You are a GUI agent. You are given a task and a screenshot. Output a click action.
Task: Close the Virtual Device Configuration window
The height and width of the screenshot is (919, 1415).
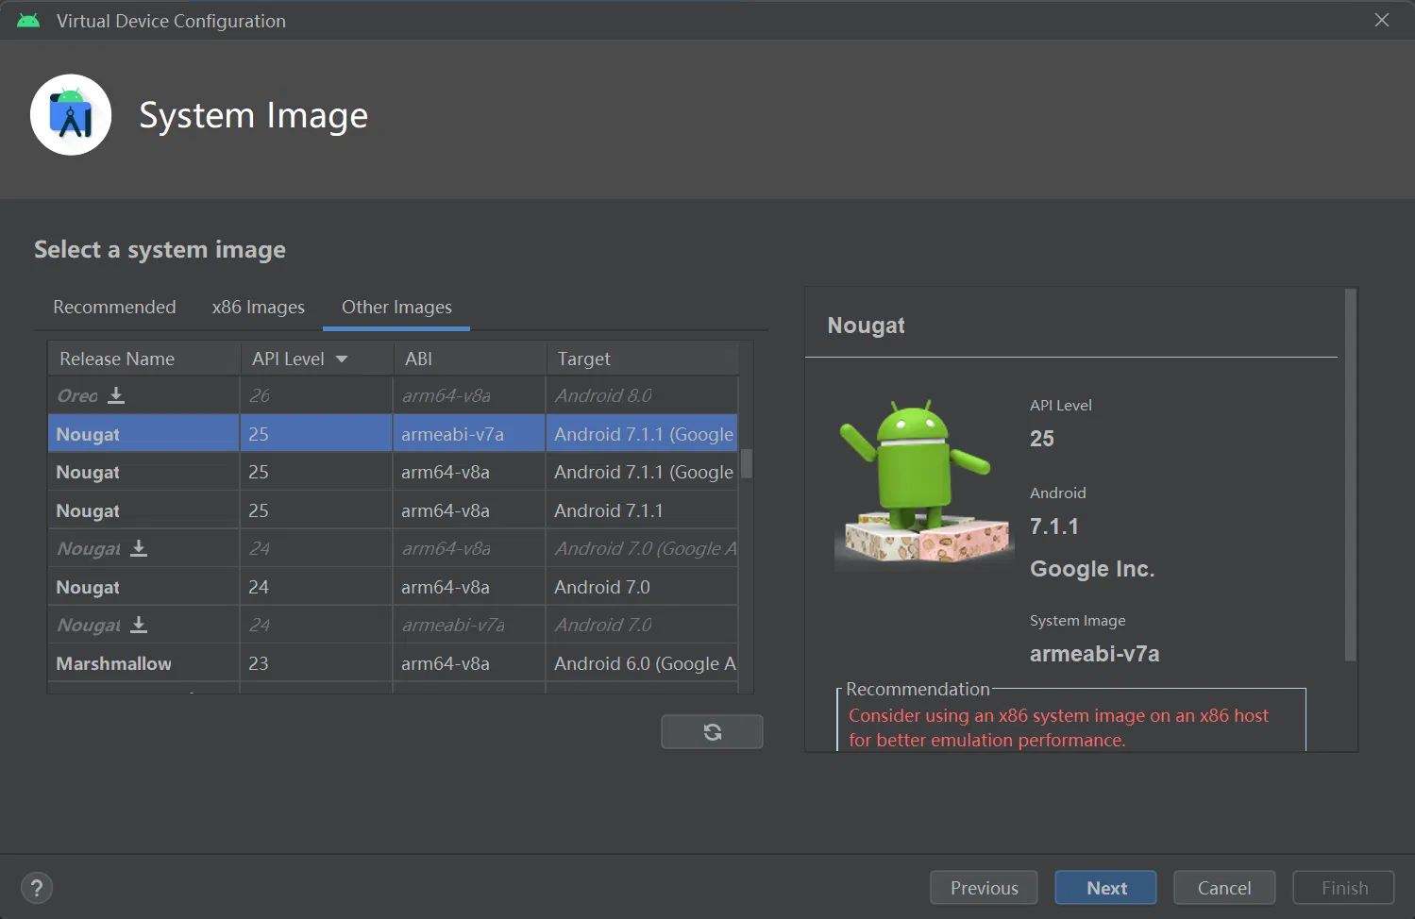coord(1382,20)
